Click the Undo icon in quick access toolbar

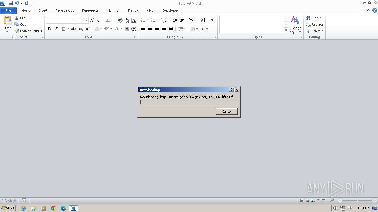click(17, 3)
